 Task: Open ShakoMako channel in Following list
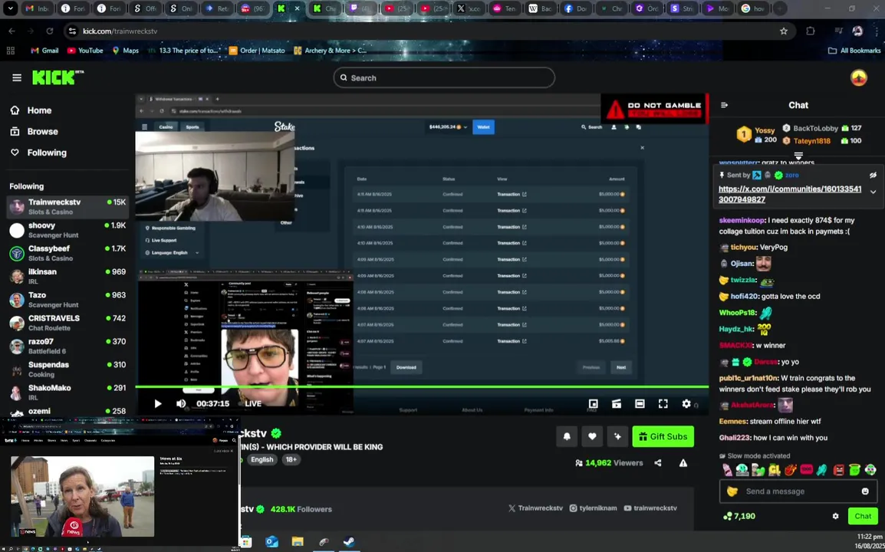point(67,393)
